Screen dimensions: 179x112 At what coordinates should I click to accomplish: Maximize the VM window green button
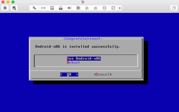coord(13,2)
